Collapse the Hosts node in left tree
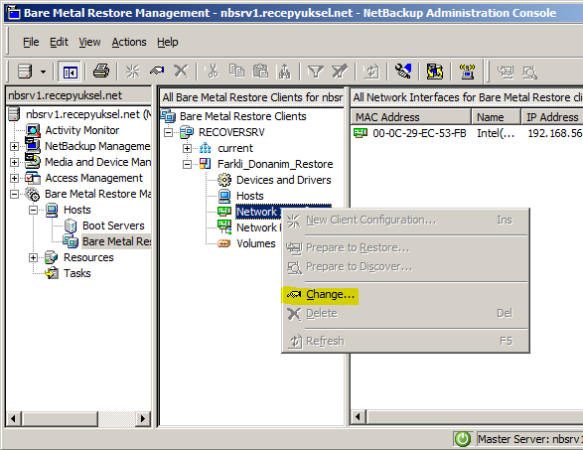 click(x=33, y=210)
